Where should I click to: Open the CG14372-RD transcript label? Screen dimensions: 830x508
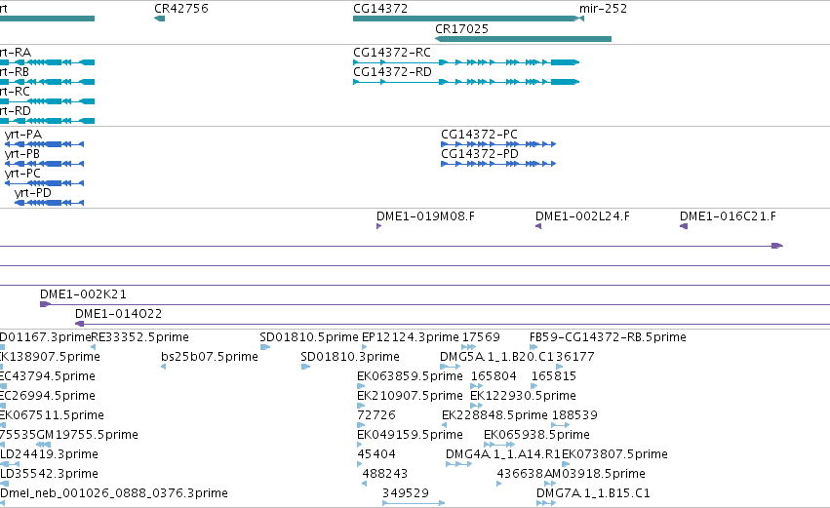pos(392,72)
